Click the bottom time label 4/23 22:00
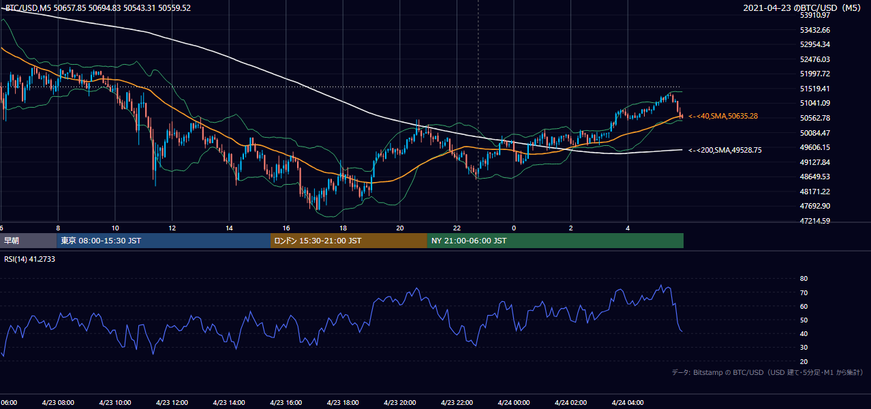This screenshot has height=409, width=871. (x=457, y=403)
